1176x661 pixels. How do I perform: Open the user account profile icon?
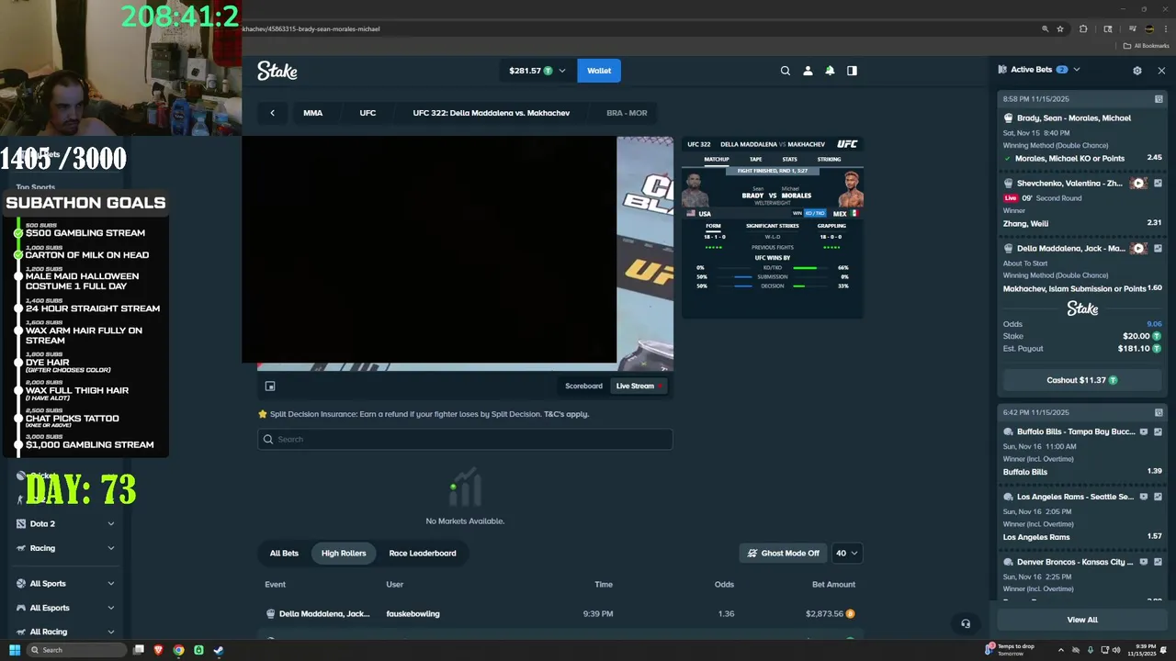pyautogui.click(x=808, y=71)
